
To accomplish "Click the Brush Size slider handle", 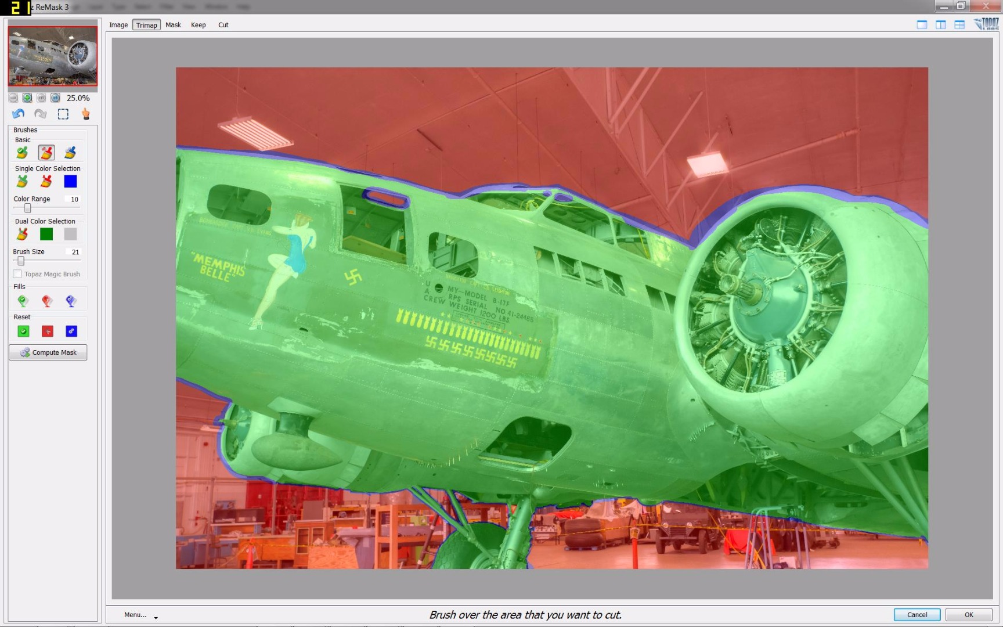I will pyautogui.click(x=21, y=261).
